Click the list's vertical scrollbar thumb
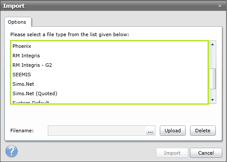 [x=212, y=79]
